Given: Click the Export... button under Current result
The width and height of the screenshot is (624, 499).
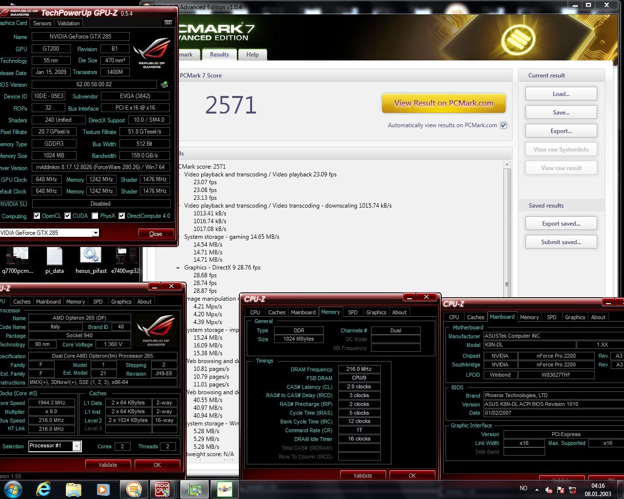Looking at the screenshot, I should click(561, 131).
